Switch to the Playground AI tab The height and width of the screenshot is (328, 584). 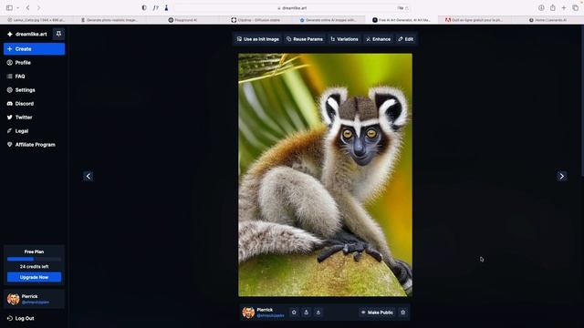click(182, 20)
